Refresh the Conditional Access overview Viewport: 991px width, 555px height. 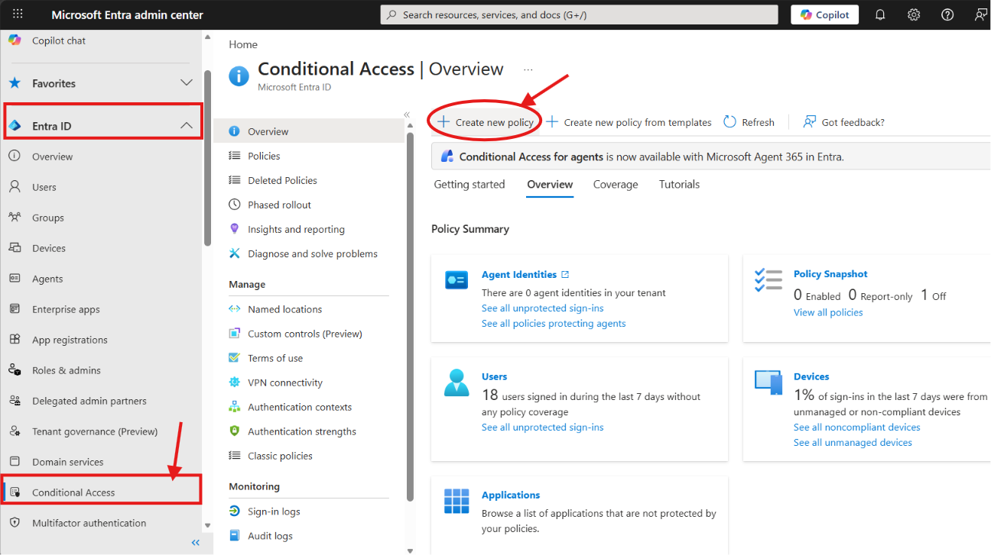tap(749, 122)
